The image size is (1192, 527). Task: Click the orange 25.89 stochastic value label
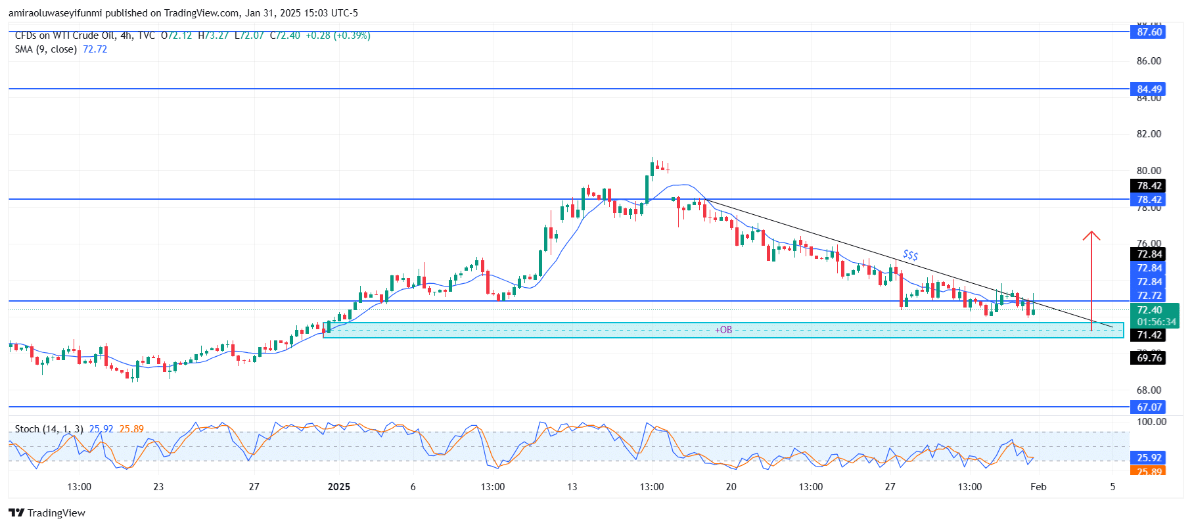point(1149,470)
